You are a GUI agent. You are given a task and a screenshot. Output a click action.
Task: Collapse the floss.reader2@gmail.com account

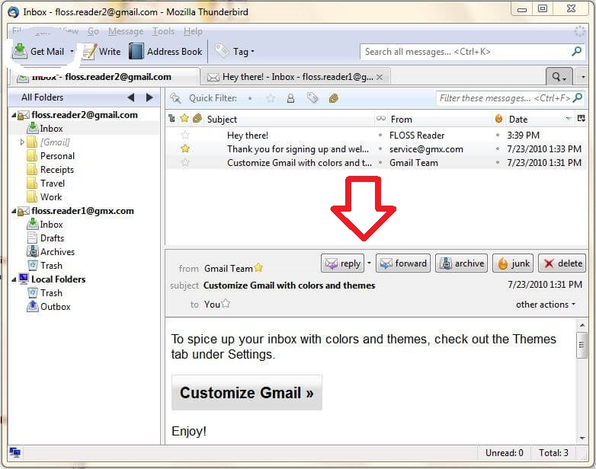coord(14,115)
